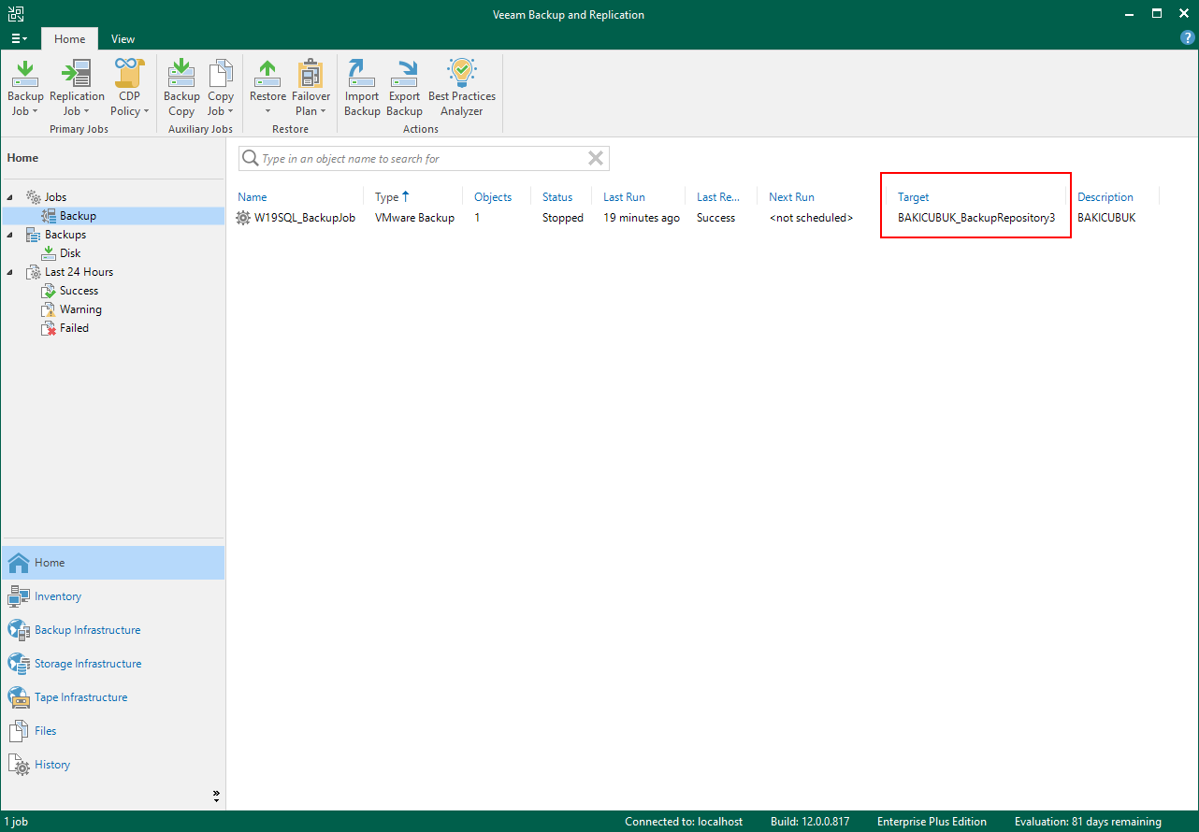
Task: Select the Jobs tree item
Action: [x=55, y=197]
